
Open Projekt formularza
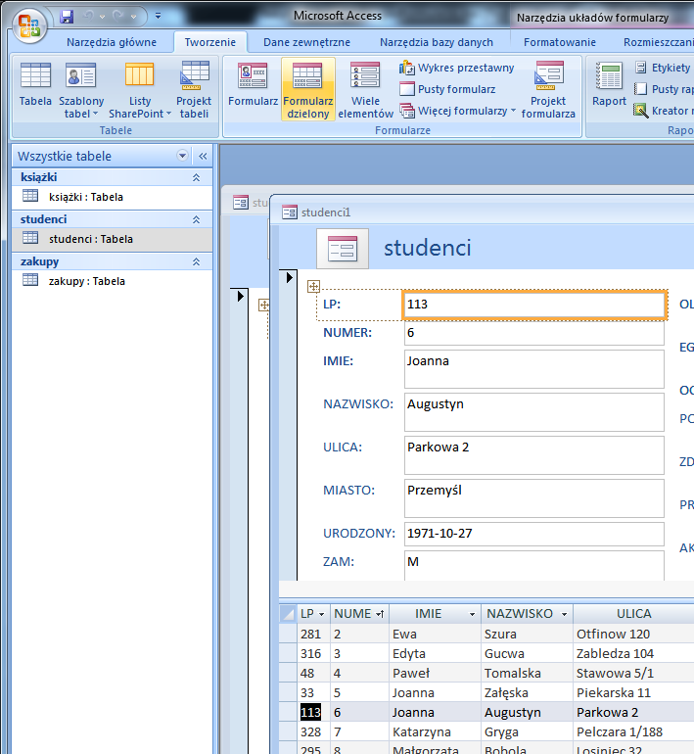click(548, 89)
